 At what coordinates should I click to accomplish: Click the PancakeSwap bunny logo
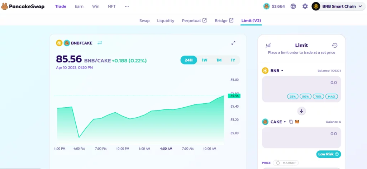point(5,6)
